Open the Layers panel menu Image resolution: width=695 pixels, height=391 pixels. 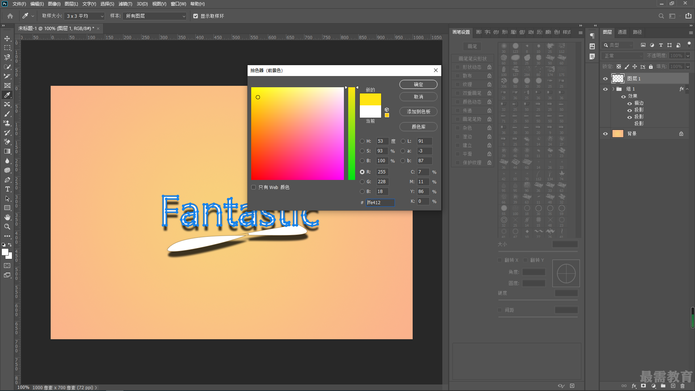(x=691, y=33)
